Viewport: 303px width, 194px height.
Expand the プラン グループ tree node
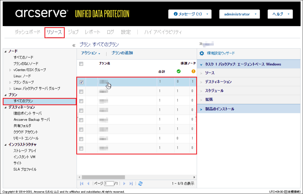tap(10, 82)
